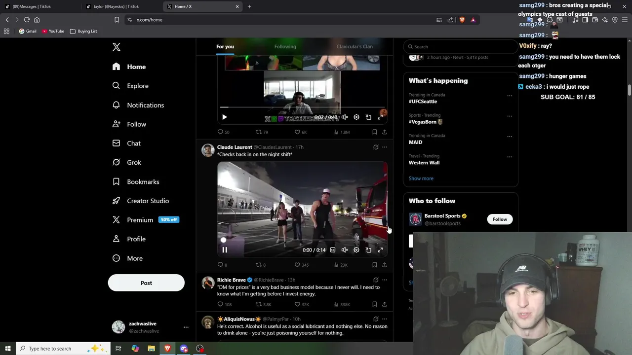The width and height of the screenshot is (632, 355).
Task: Open more options on AliquisNovus's post
Action: pyautogui.click(x=385, y=319)
